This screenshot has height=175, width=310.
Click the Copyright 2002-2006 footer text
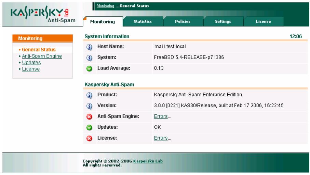coord(107,161)
